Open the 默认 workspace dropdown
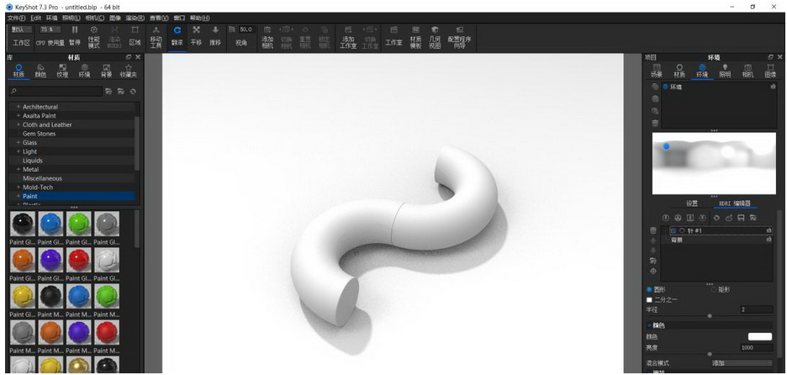This screenshot has width=787, height=375. click(21, 29)
